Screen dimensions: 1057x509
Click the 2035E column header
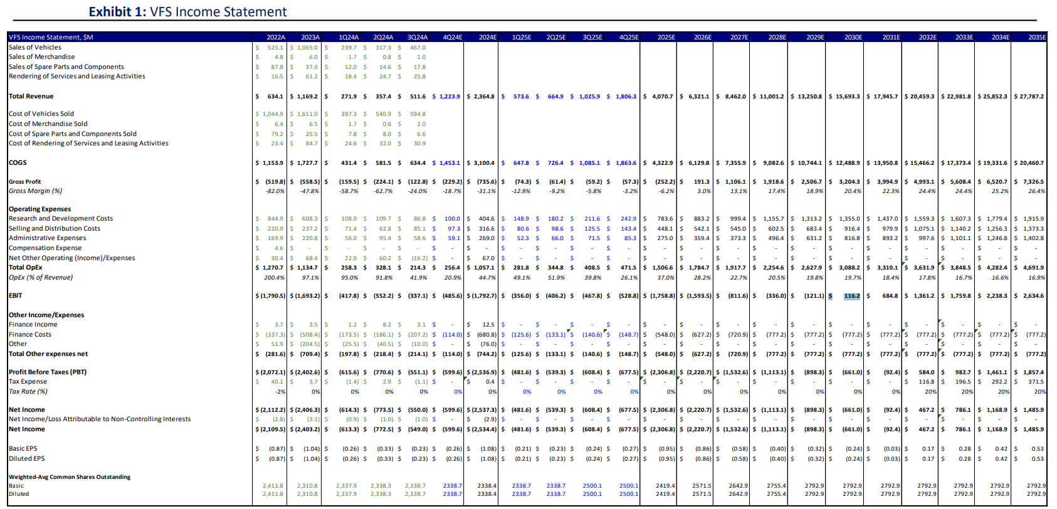[1036, 37]
